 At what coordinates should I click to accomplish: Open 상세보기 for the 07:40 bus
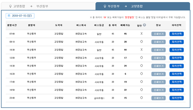point(158,34)
